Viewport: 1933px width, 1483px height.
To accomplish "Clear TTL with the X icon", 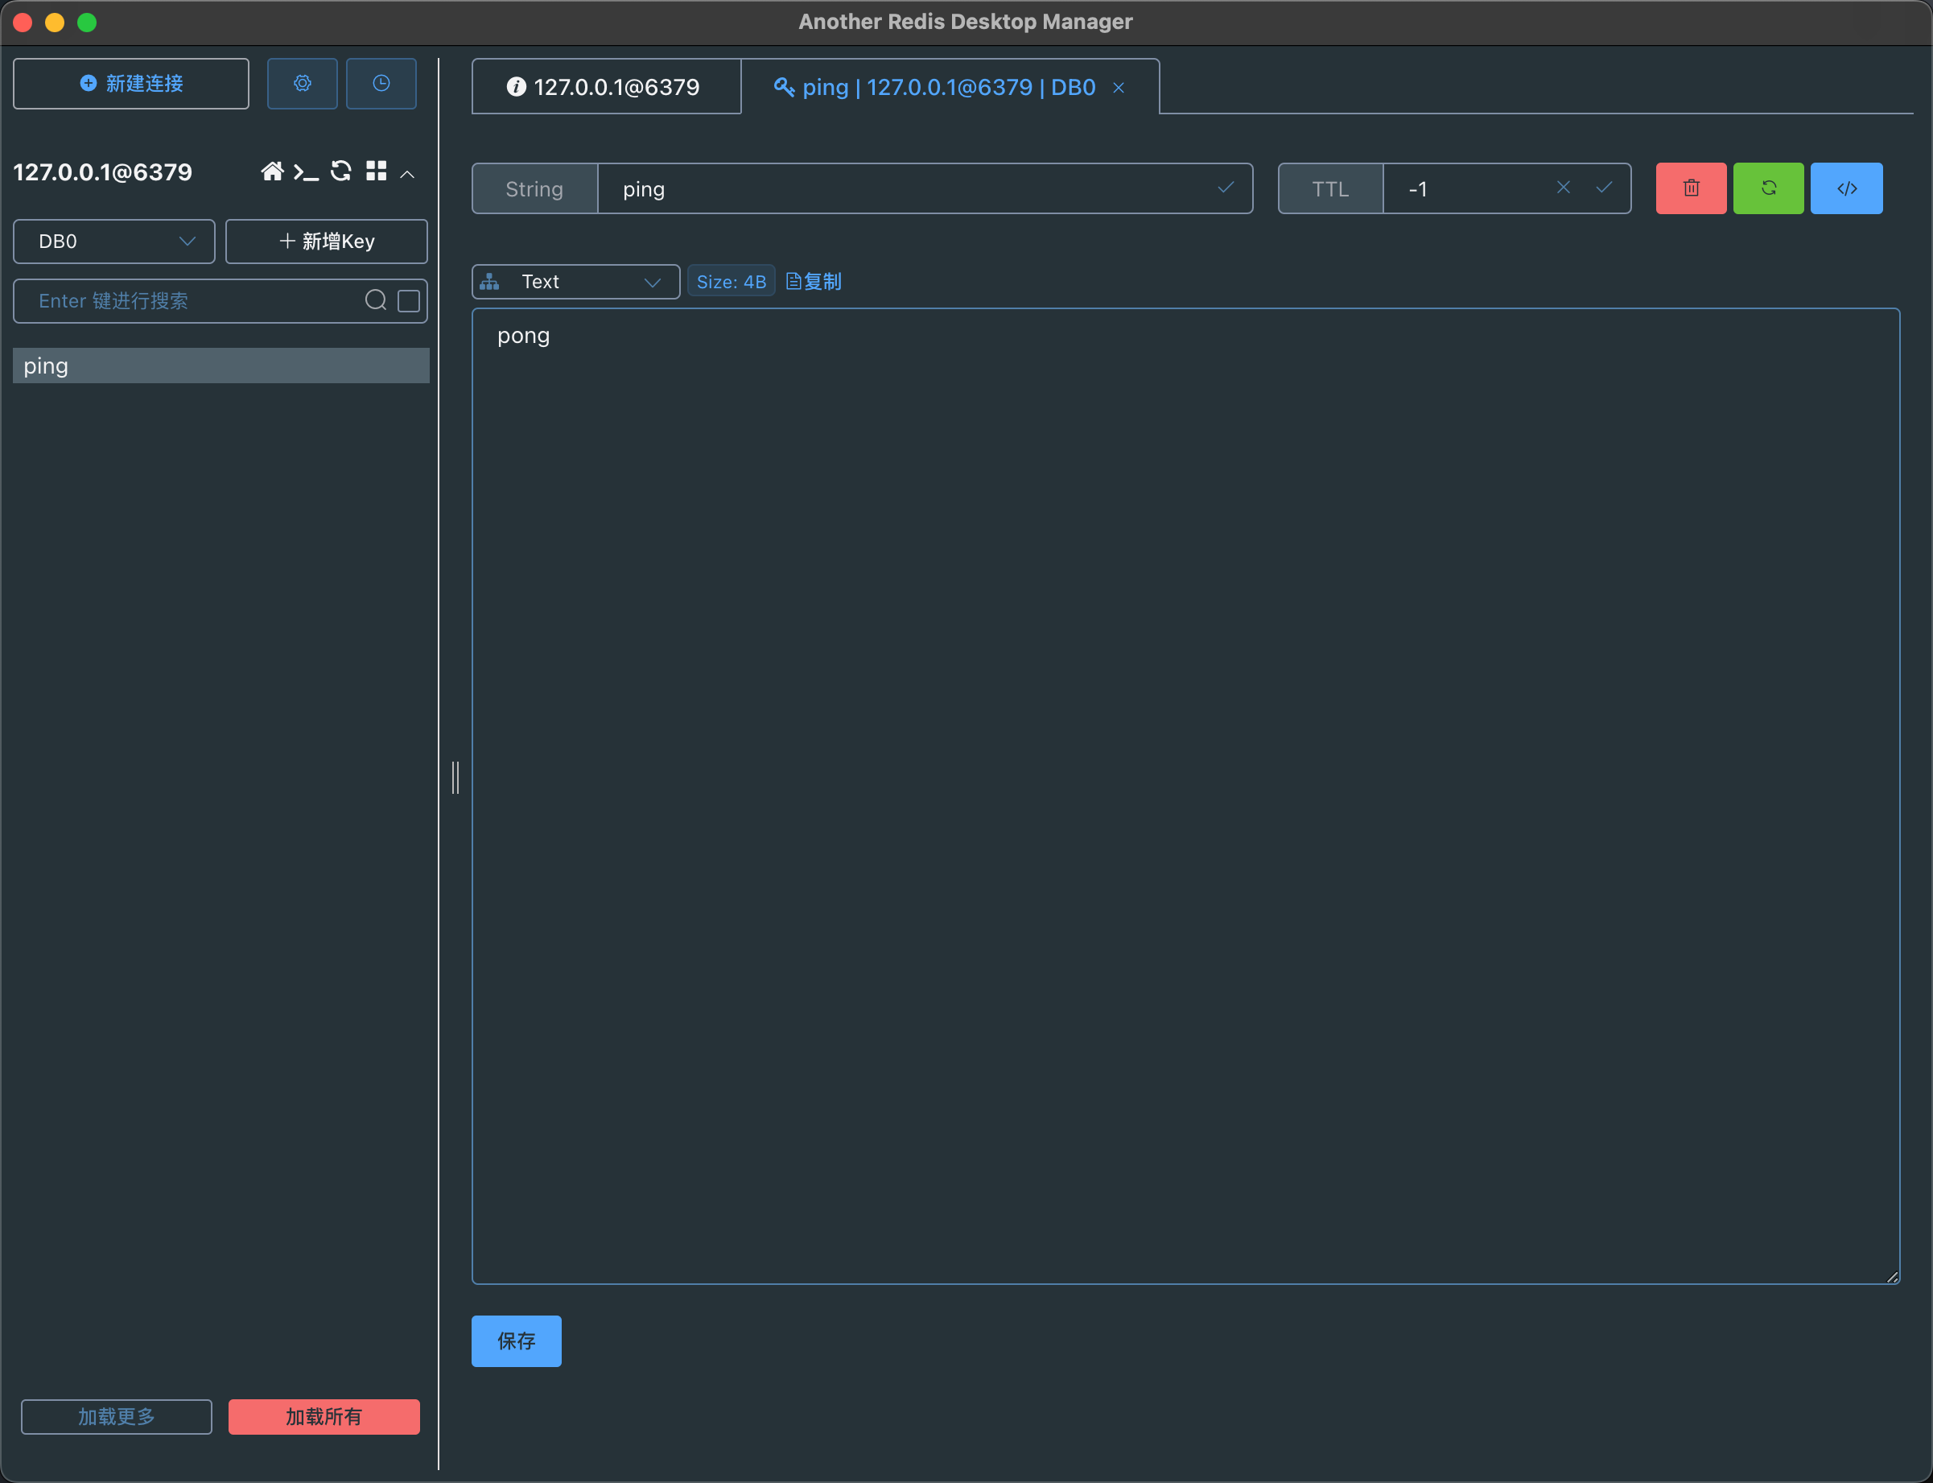I will click(1564, 187).
